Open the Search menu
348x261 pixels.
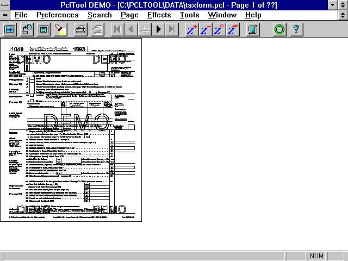100,15
